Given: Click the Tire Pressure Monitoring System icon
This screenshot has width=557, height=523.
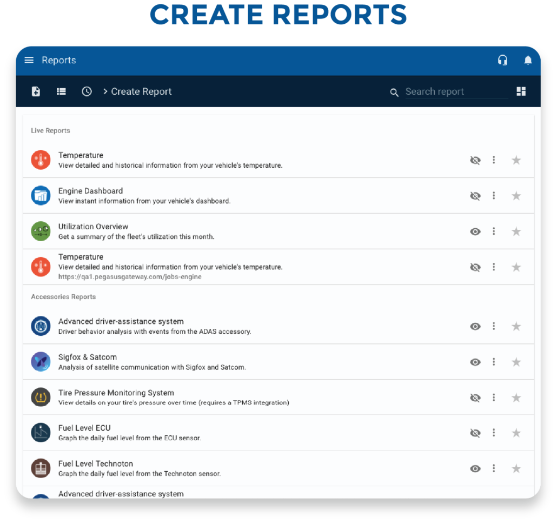Looking at the screenshot, I should (x=41, y=397).
